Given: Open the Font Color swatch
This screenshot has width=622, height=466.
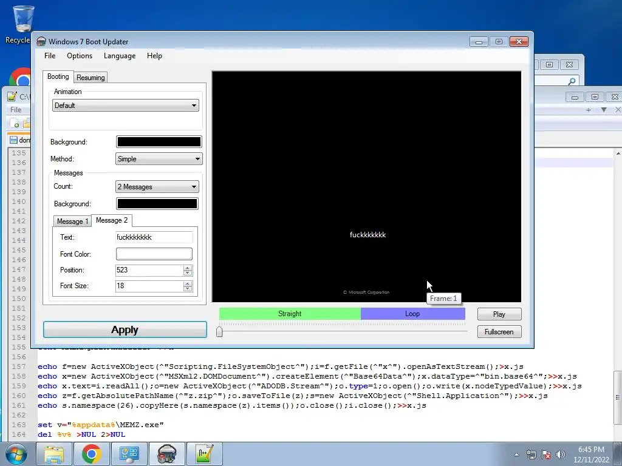Looking at the screenshot, I should point(154,254).
